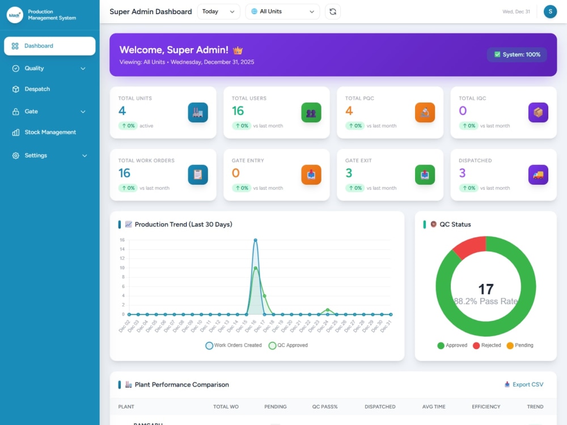Click the Total Units factory icon
567x425 pixels.
click(x=198, y=112)
